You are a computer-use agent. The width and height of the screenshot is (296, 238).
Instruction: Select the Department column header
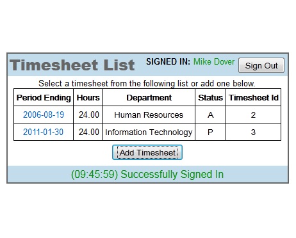click(149, 97)
